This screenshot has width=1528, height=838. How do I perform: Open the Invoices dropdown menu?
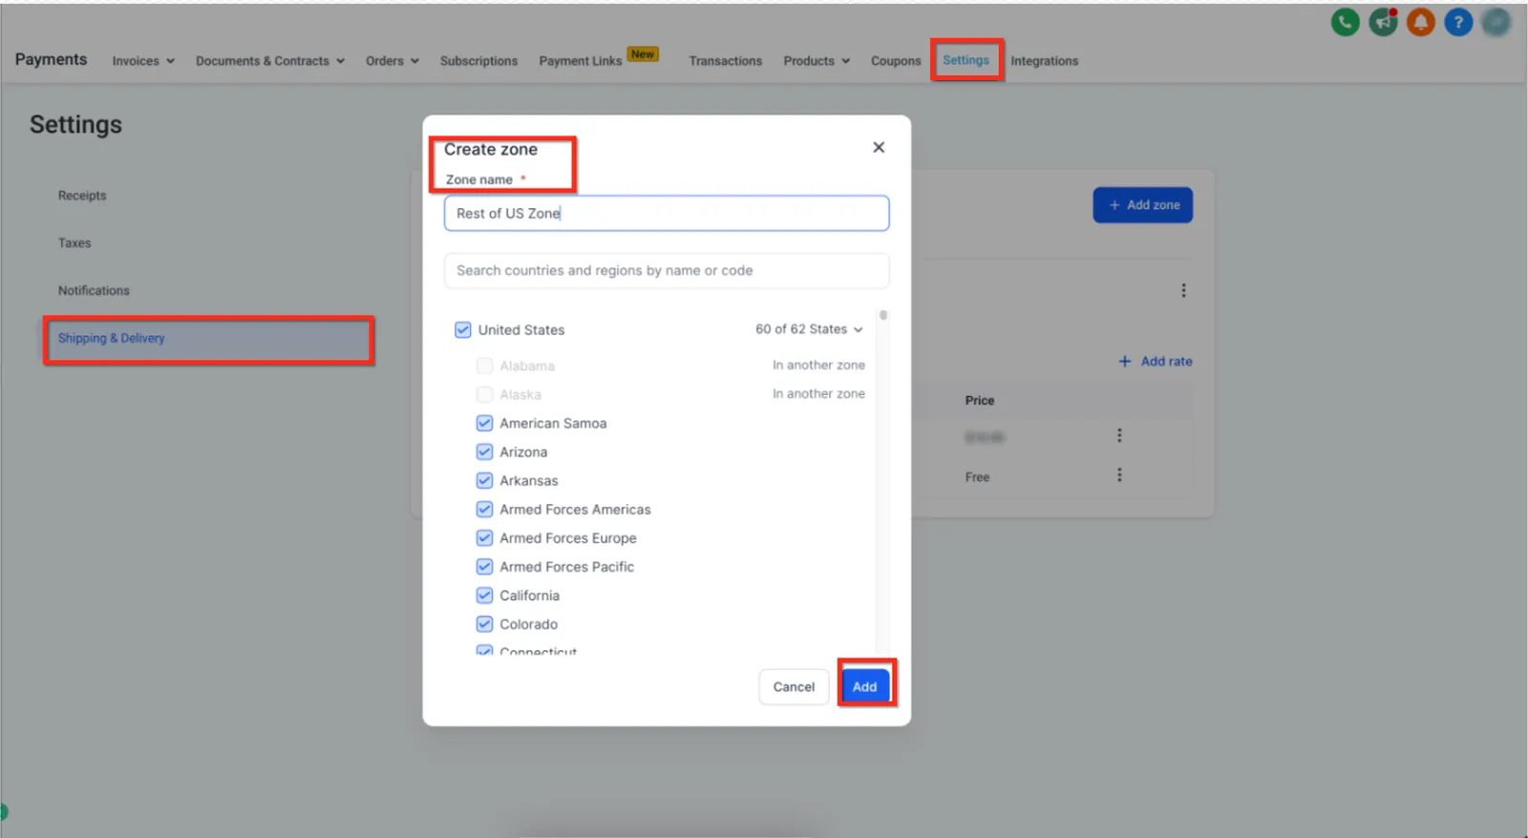click(143, 61)
